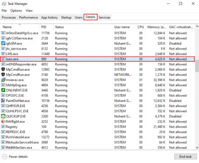Click the Task Manager title bar icon
Image resolution: width=199 pixels, height=163 pixels.
pyautogui.click(x=4, y=4)
